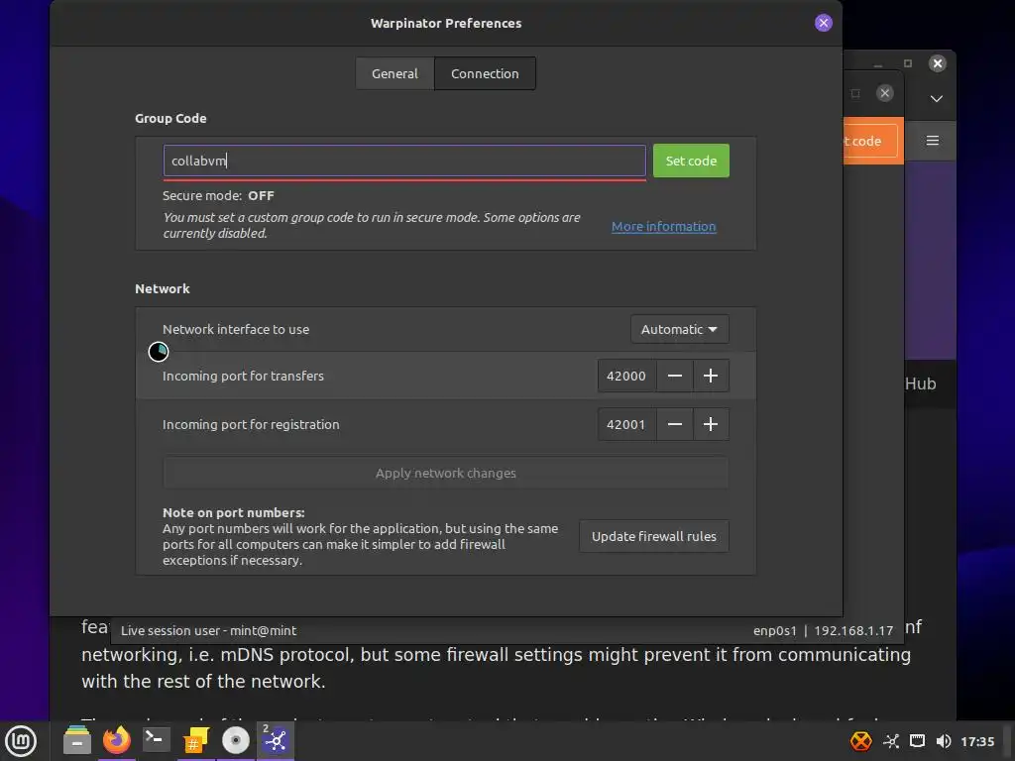
Task: Click the green Set code button
Action: pos(691,161)
